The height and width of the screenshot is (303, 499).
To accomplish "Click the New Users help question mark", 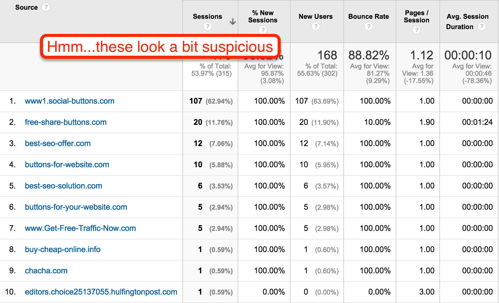I will pyautogui.click(x=316, y=26).
